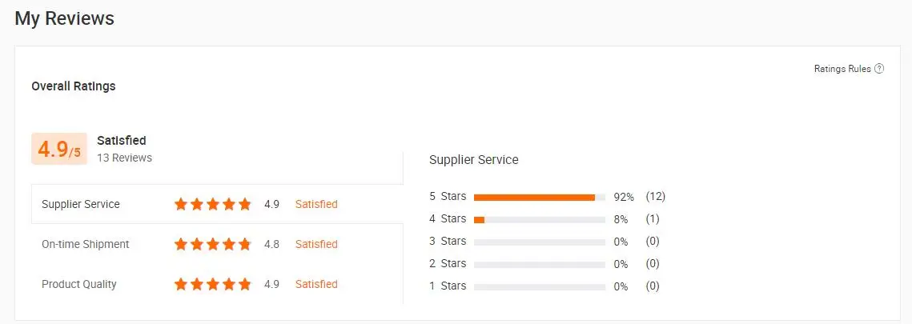
Task: Click the 2 Stars progress bar
Action: [539, 264]
